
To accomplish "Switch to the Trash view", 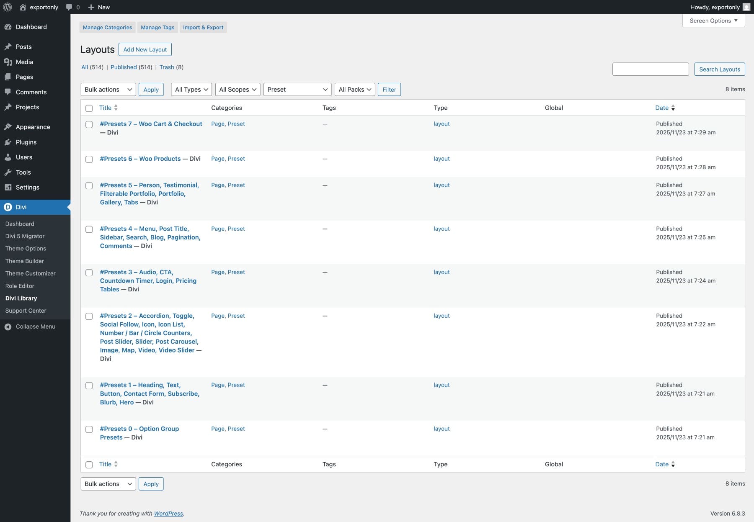I will [x=167, y=67].
